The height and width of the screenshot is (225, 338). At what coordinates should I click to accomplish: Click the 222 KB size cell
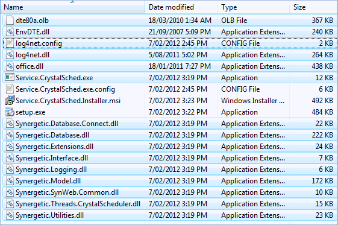click(322, 135)
